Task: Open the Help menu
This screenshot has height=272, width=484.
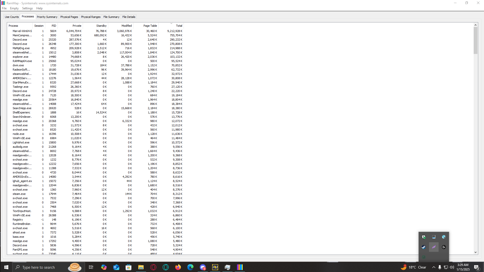Action: pos(39,8)
